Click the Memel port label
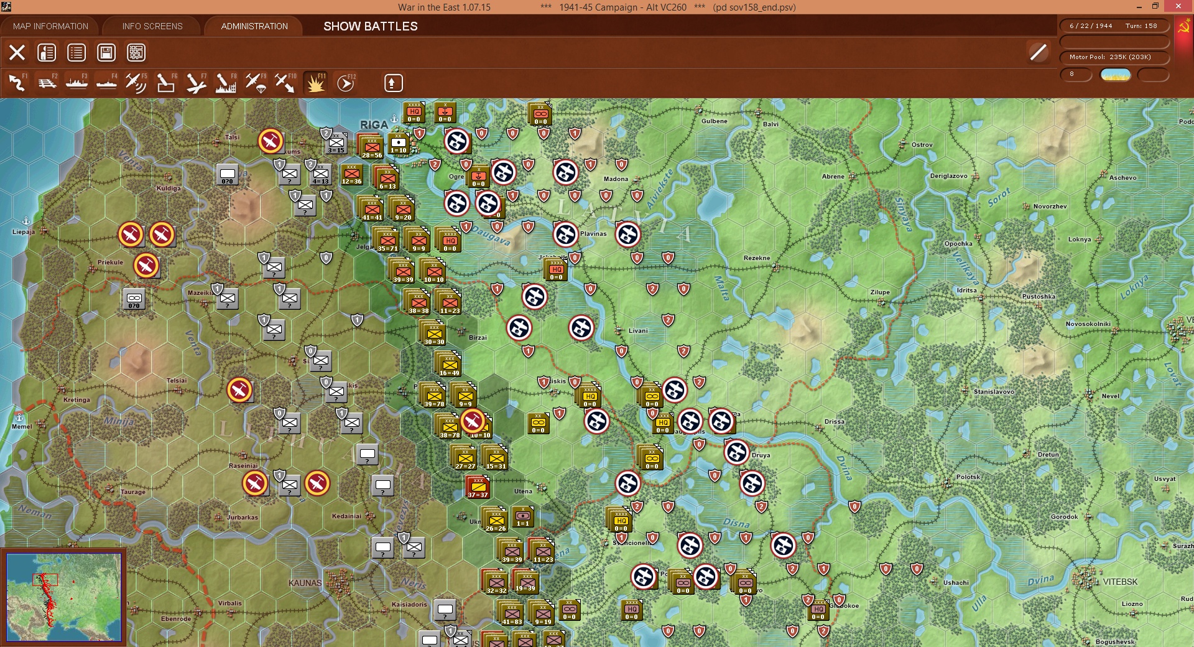Image resolution: width=1194 pixels, height=647 pixels. click(x=22, y=426)
